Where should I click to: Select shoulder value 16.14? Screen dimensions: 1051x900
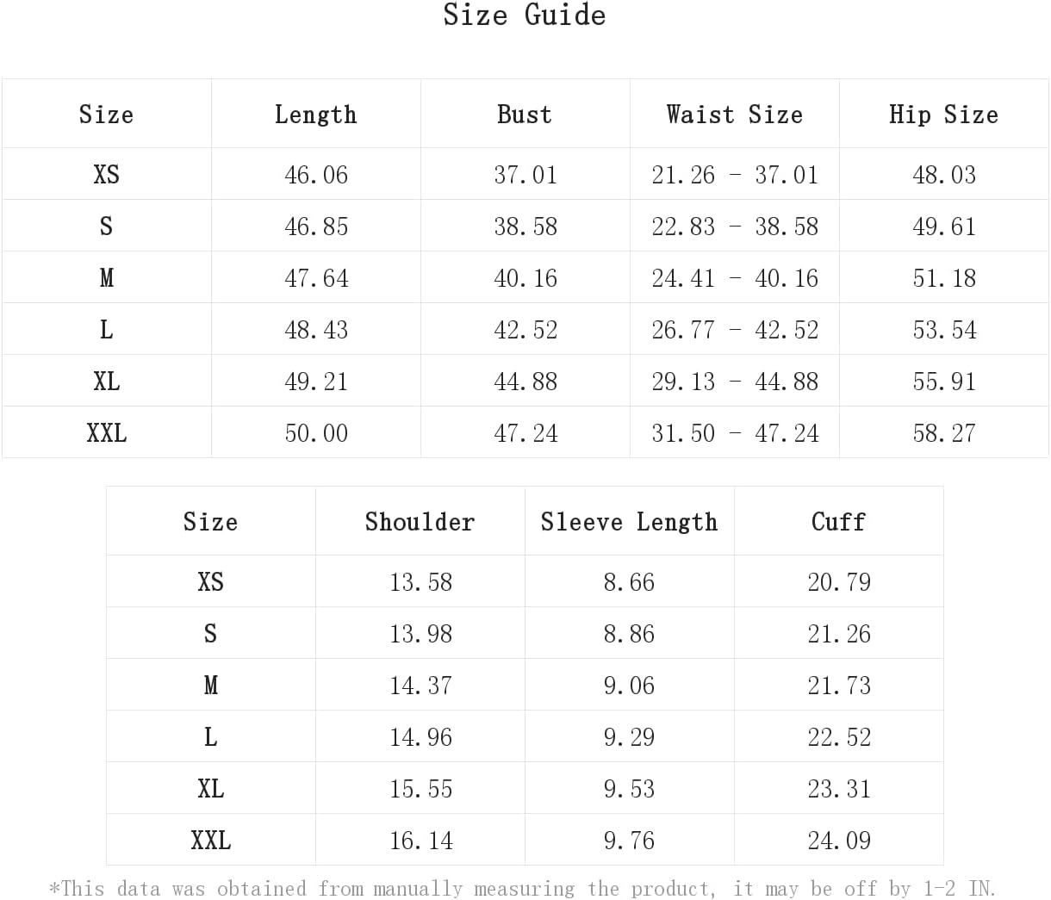[420, 841]
